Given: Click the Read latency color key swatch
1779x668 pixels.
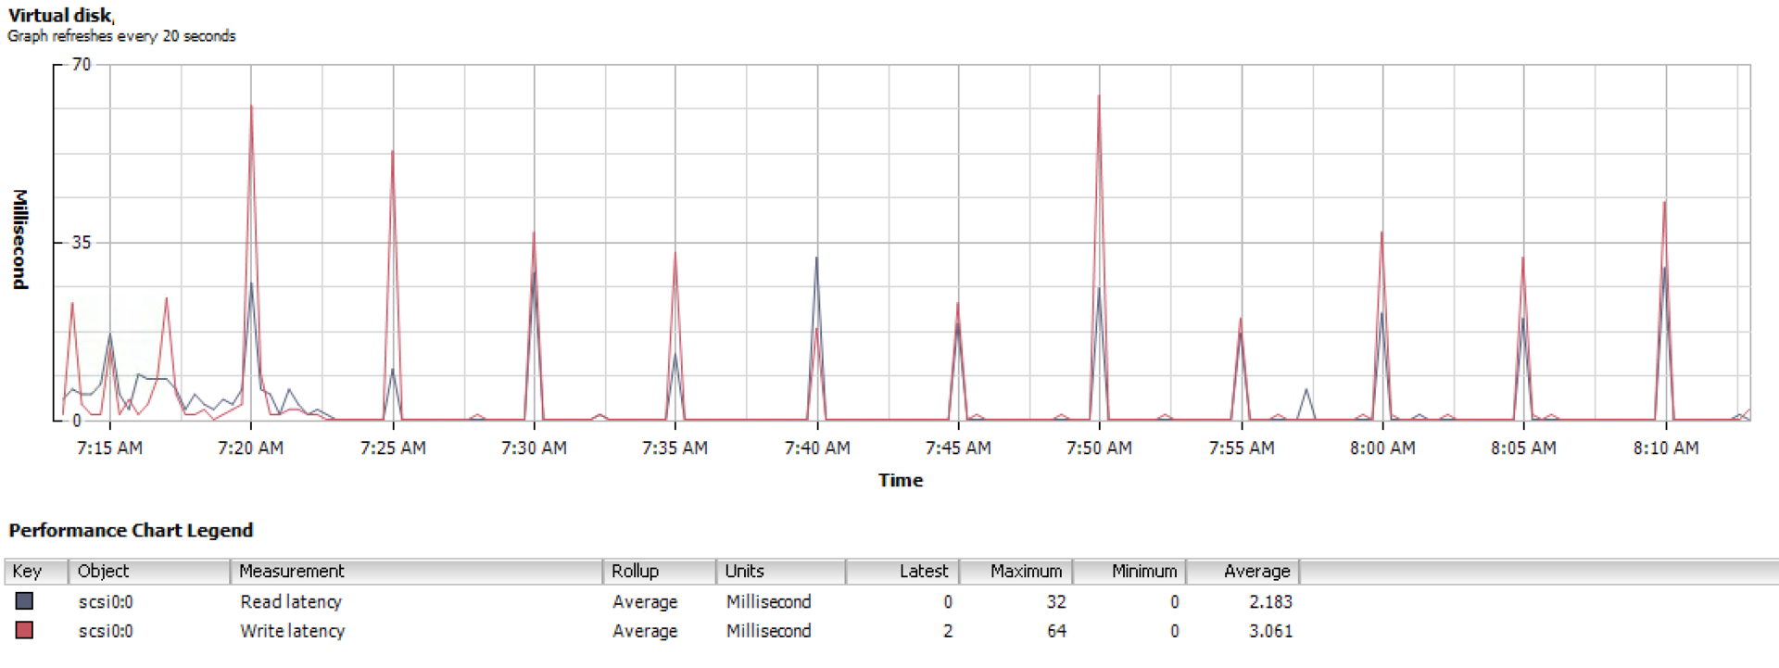Looking at the screenshot, I should point(24,601).
